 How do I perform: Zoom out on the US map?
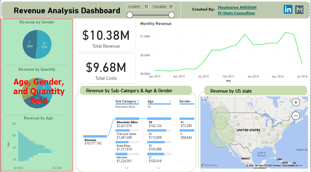click(x=296, y=116)
